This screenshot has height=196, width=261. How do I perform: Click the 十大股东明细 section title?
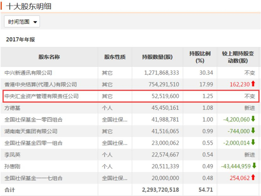tap(29, 6)
